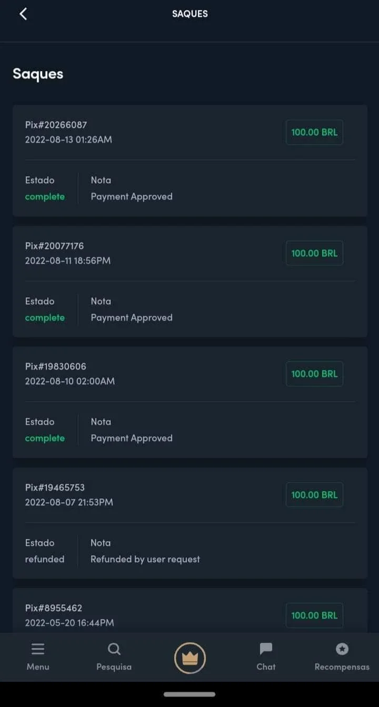Tap the Pesquisa label in bottom bar
The image size is (379, 707).
pyautogui.click(x=114, y=667)
